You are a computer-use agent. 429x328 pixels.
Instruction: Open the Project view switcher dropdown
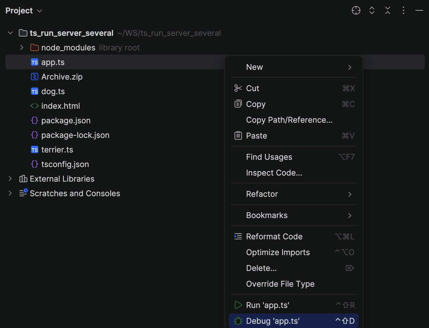(39, 10)
